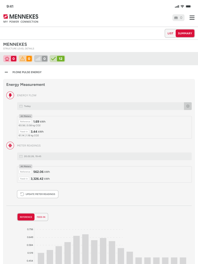Click the calendar icon beside 20.02.26, 19:45

tap(21, 156)
